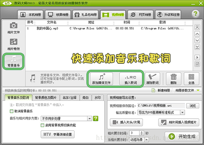Click the 删除 trash button
Image resolution: width=204 pixels, height=145 pixels.
point(174,79)
